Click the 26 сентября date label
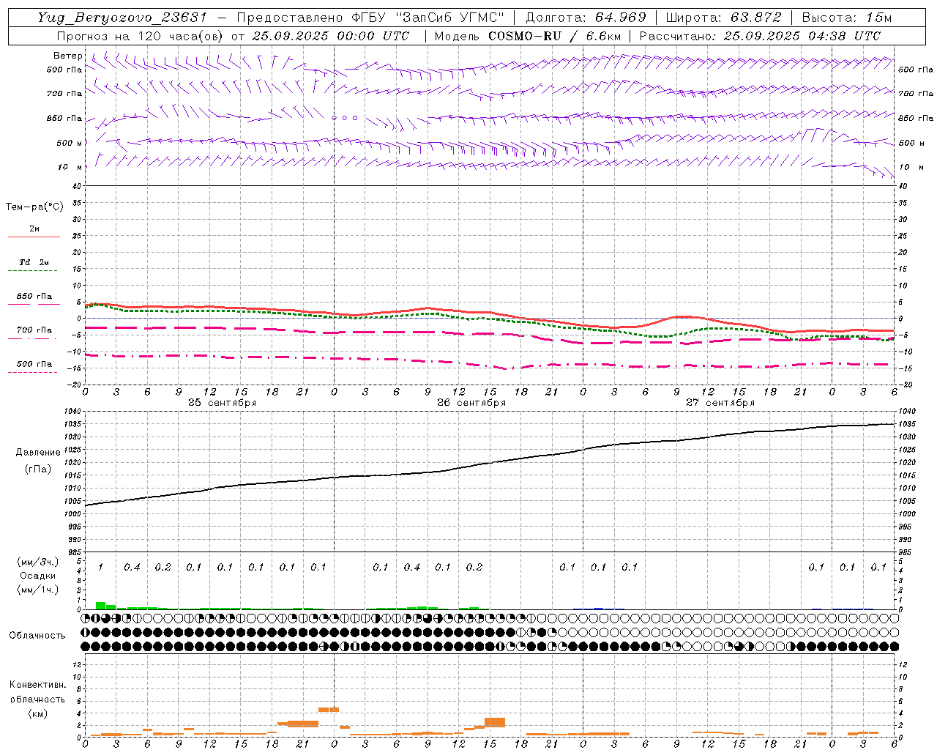This screenshot has height=750, width=937. click(471, 403)
